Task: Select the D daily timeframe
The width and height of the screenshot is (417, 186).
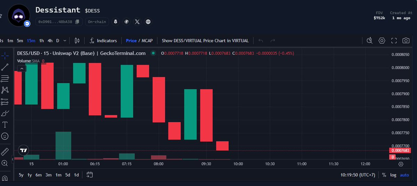Action: click(x=58, y=41)
